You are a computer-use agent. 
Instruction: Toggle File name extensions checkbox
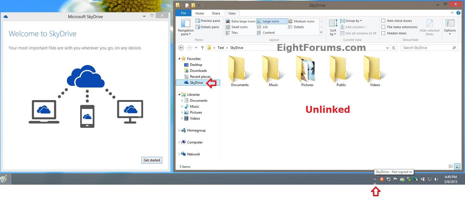(x=383, y=27)
